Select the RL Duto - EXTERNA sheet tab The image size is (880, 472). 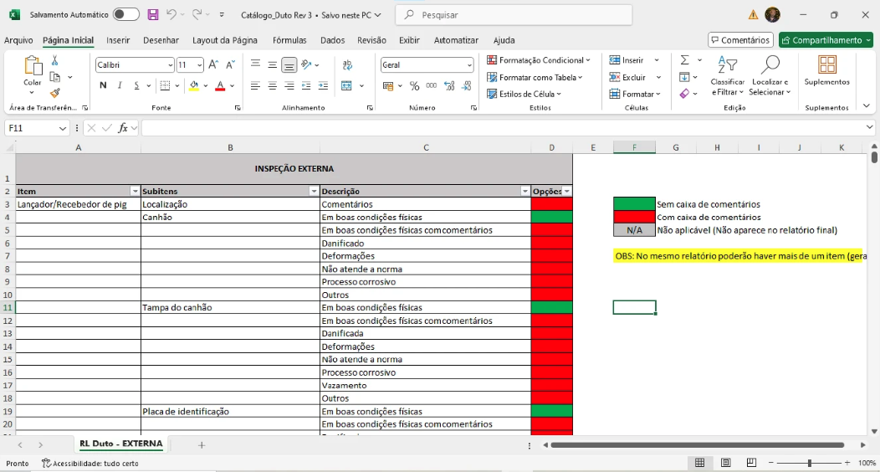coord(121,444)
